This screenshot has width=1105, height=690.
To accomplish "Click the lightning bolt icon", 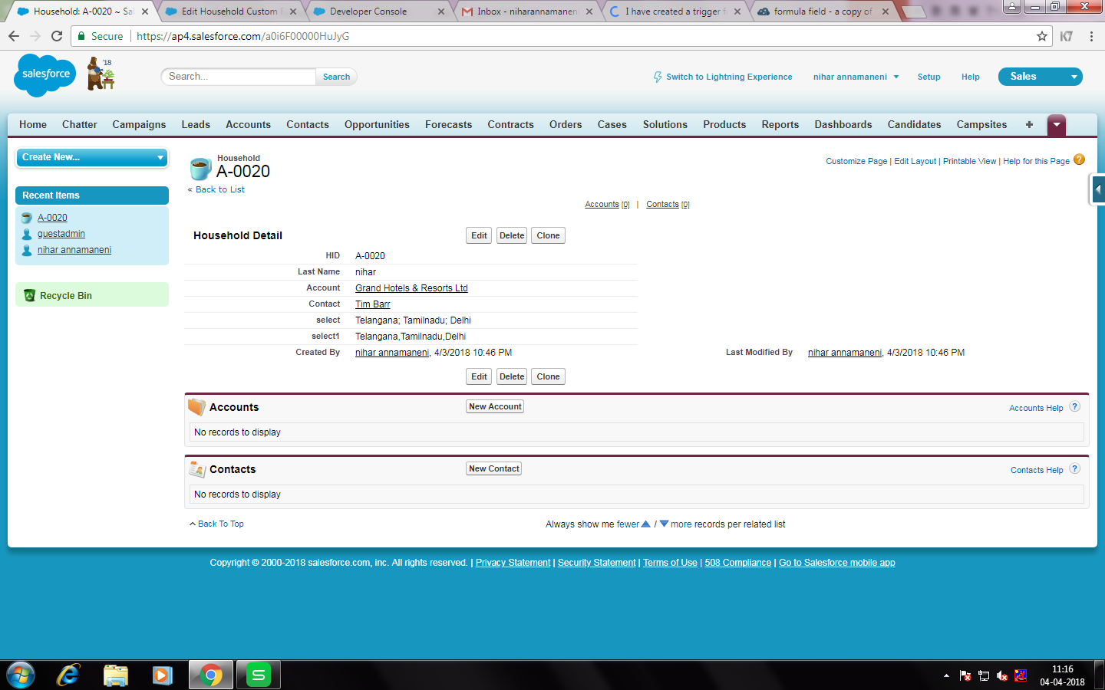I will coord(658,77).
